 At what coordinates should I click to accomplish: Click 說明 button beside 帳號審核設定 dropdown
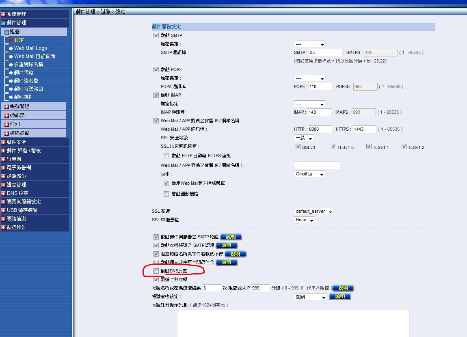pyautogui.click(x=340, y=297)
